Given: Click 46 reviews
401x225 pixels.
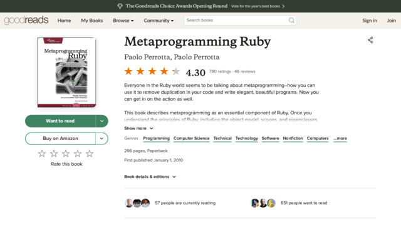Looking at the screenshot, I should click(245, 71).
